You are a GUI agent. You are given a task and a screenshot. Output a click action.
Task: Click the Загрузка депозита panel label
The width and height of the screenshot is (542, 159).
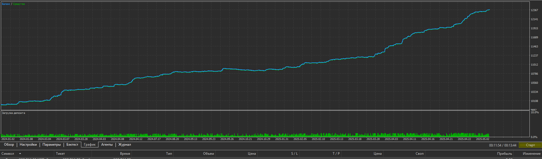pos(13,113)
